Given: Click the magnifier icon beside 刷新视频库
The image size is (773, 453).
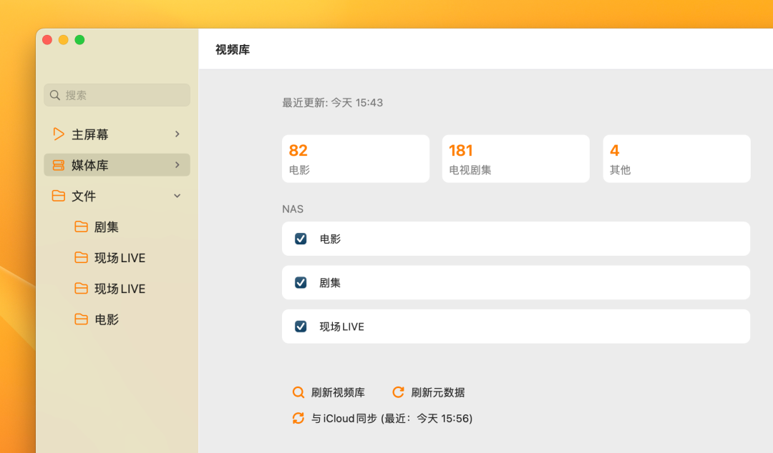Looking at the screenshot, I should 298,392.
